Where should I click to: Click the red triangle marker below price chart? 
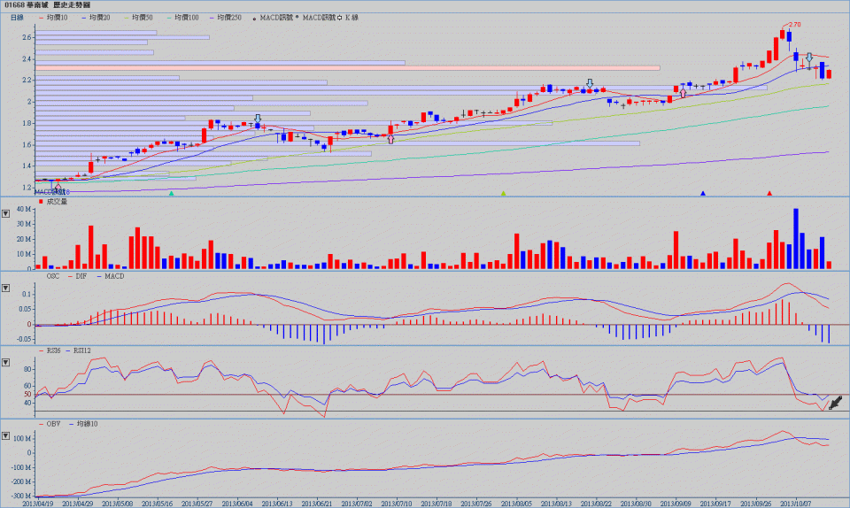769,193
